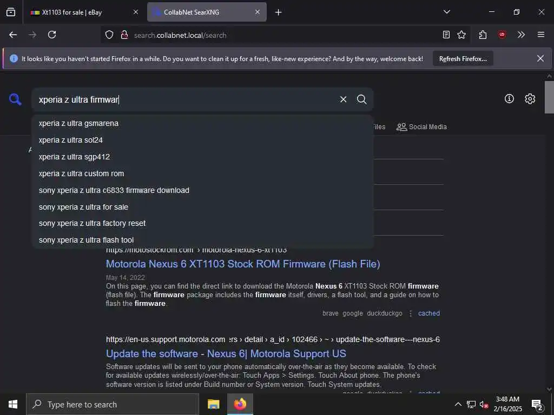Open cached version of Stock ROM result
The width and height of the screenshot is (554, 415).
429,313
